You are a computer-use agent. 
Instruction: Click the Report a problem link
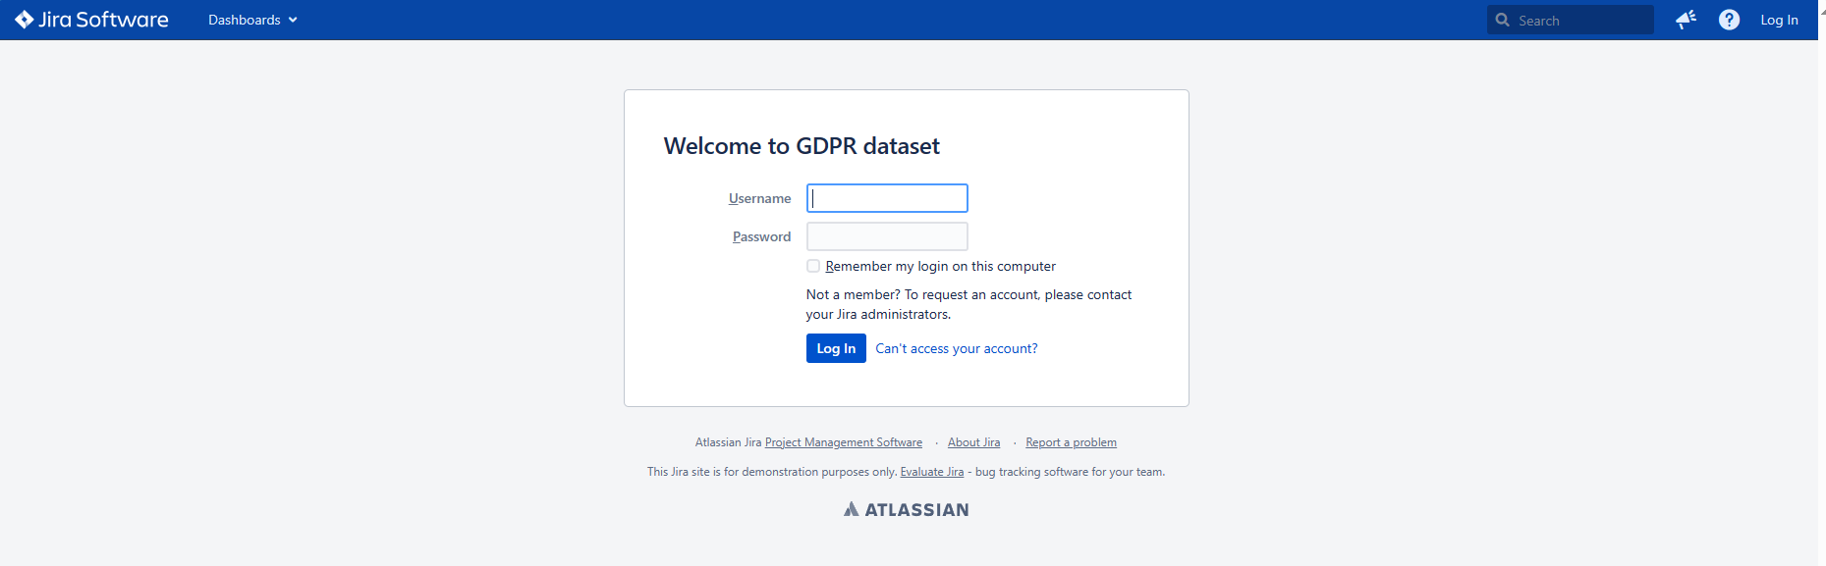(1070, 441)
